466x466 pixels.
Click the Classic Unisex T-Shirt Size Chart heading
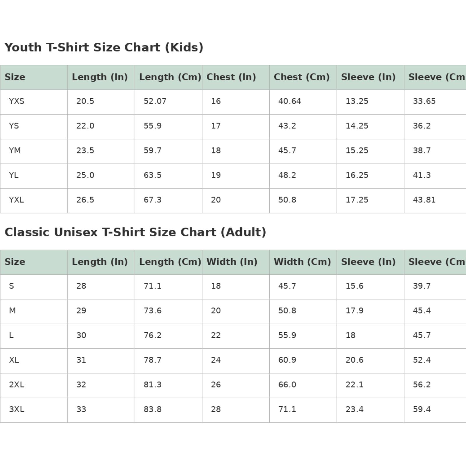135,232
